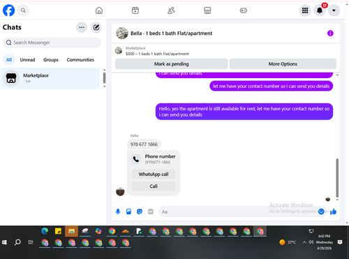Switch to the Unread tab
Screen dimensions: 349x259
(27, 60)
